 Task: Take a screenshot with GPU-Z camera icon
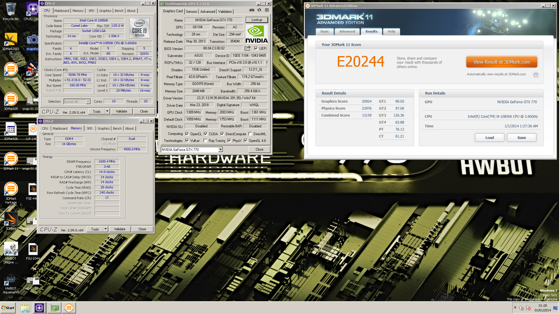(x=252, y=10)
